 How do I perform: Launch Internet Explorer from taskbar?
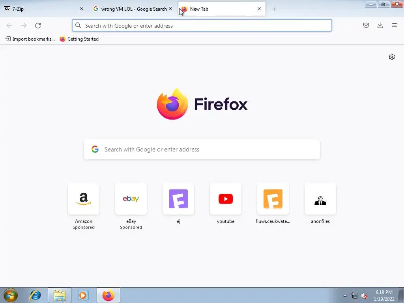click(x=35, y=295)
